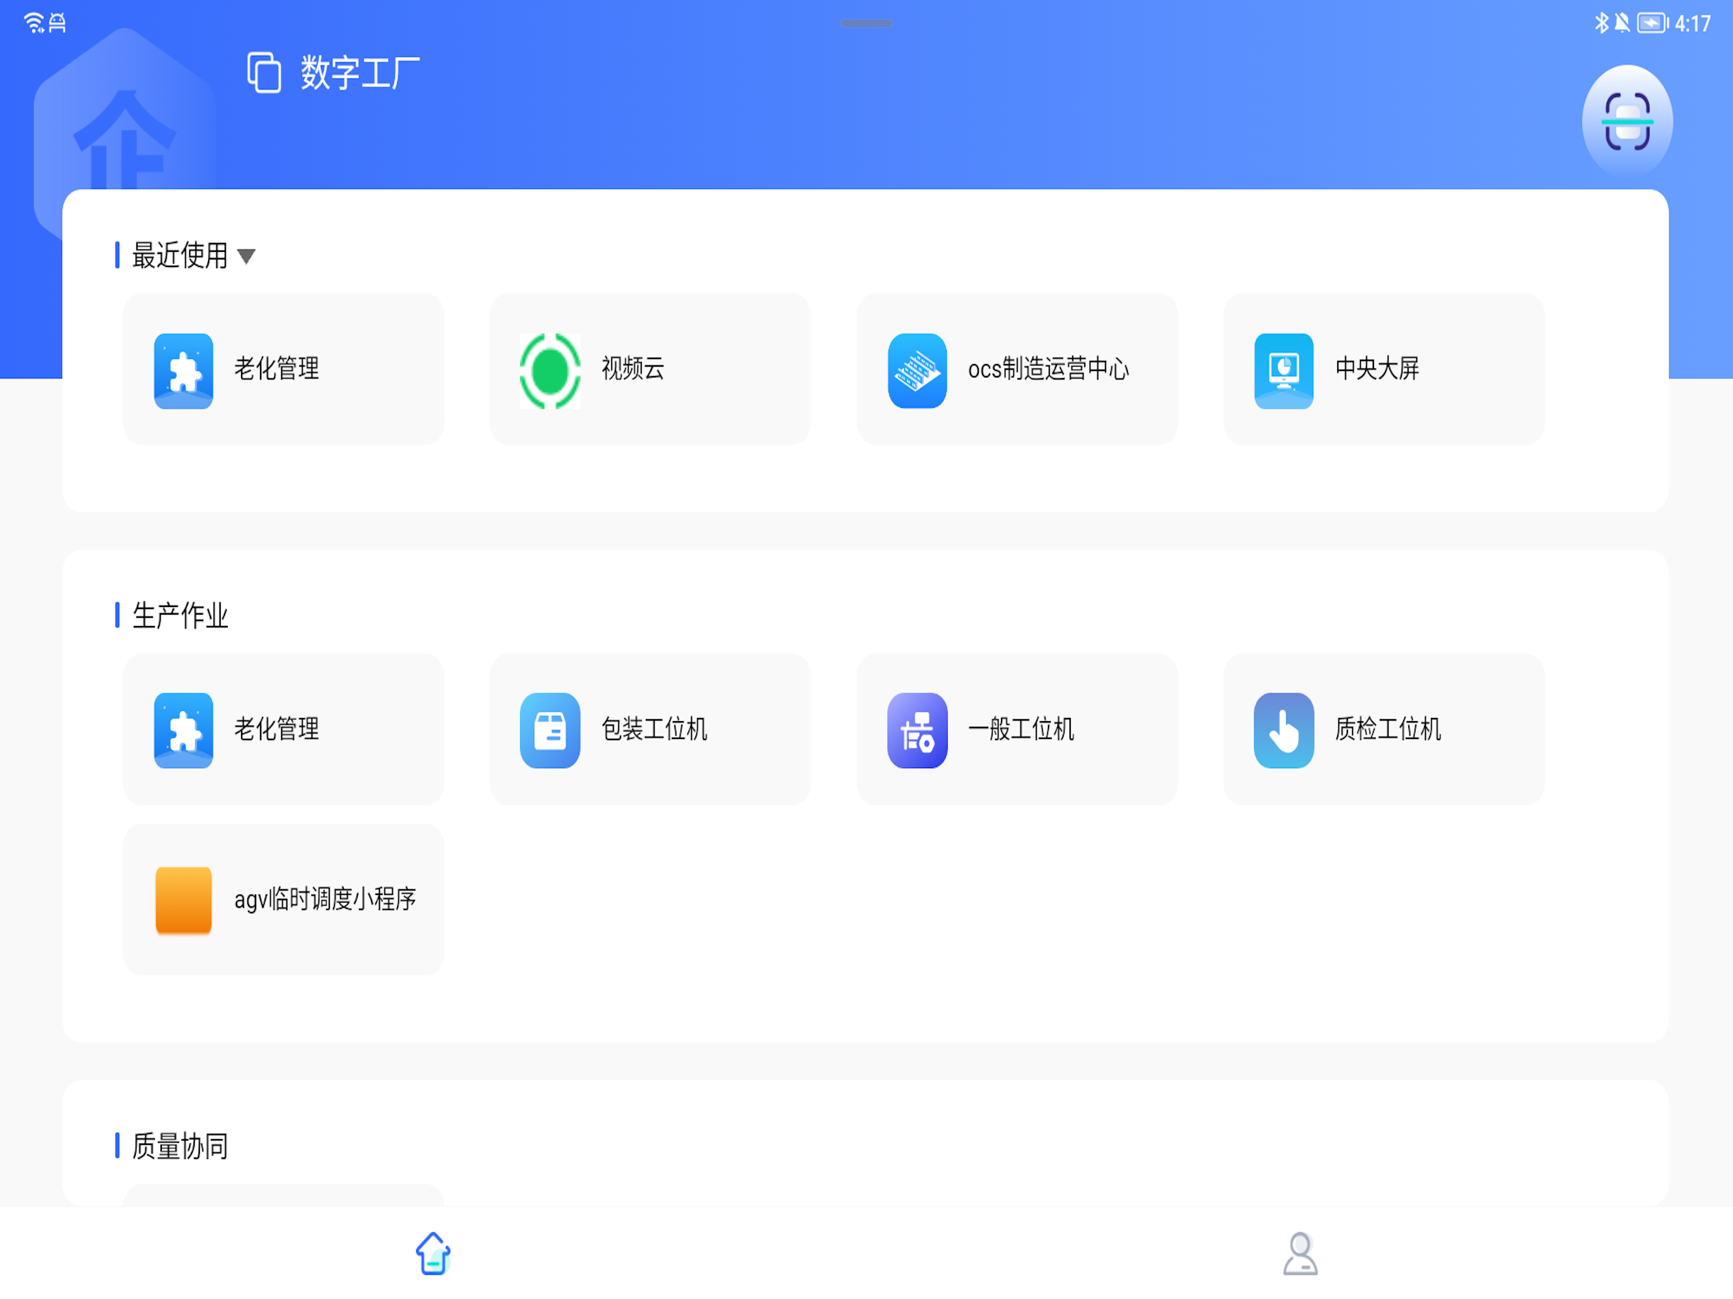Switch to the profile tab
The height and width of the screenshot is (1299, 1733).
[1300, 1253]
